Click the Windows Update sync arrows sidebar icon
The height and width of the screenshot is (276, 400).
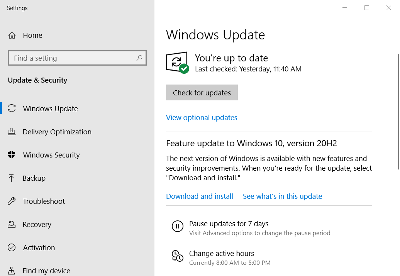(12, 108)
